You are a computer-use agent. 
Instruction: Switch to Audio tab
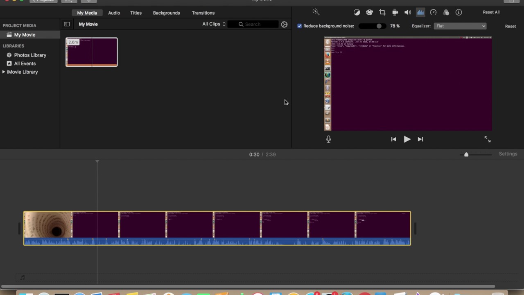[x=114, y=13]
